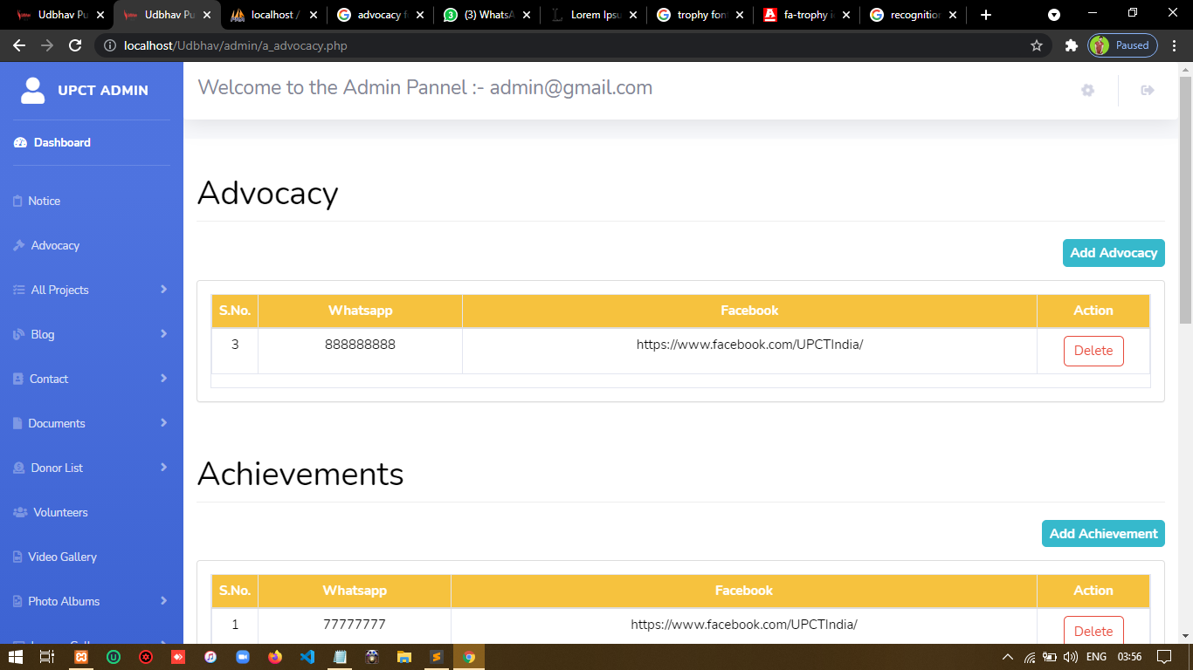Click the clipboard icon beside Notice
The image size is (1193, 670).
[x=17, y=201]
